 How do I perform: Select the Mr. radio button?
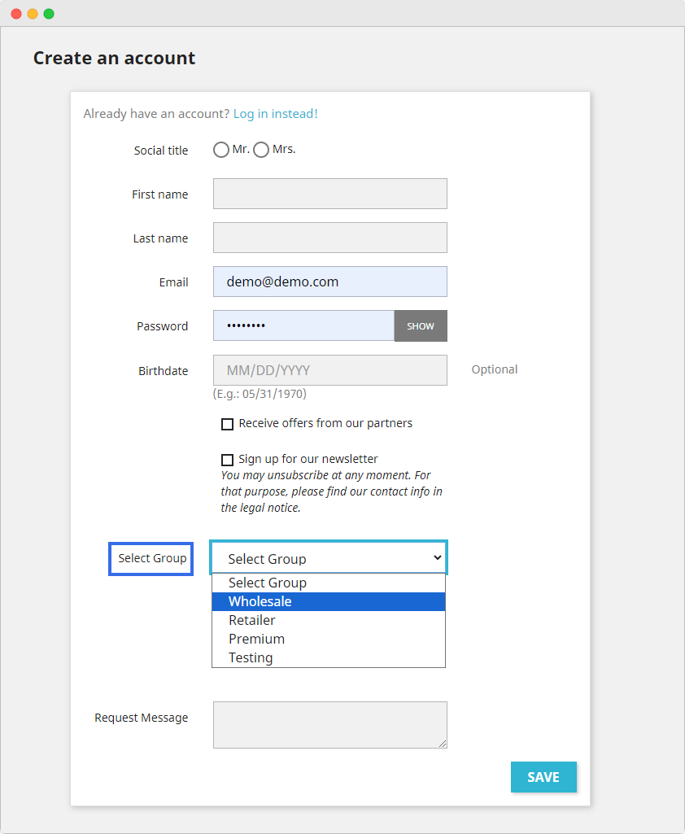click(220, 151)
